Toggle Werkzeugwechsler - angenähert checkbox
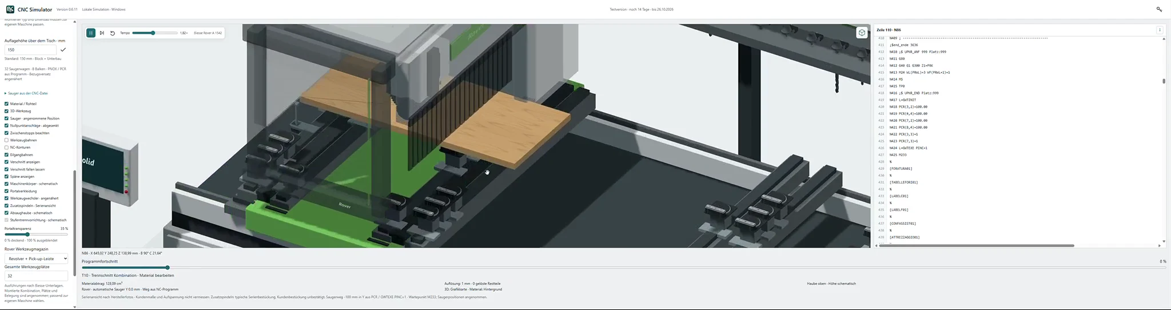The height and width of the screenshot is (310, 1171). click(6, 198)
